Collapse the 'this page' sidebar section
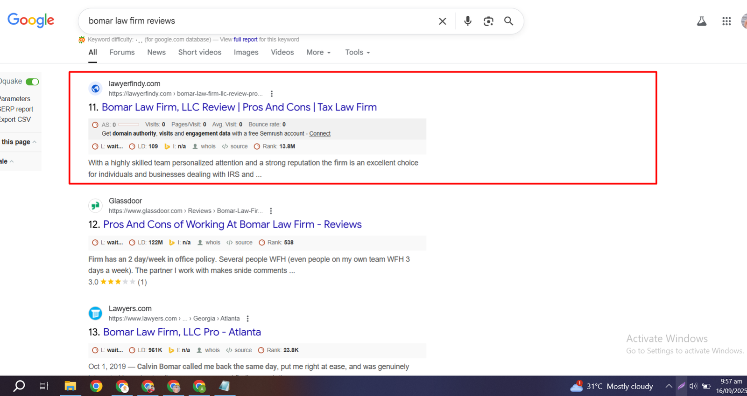 click(x=35, y=142)
